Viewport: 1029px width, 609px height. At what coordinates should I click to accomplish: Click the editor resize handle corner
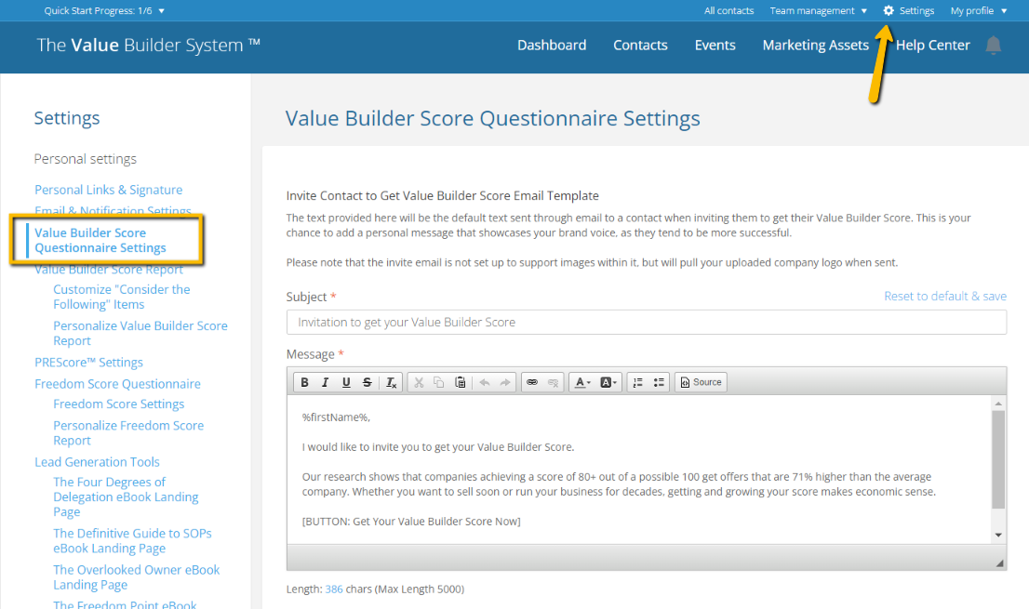[x=999, y=563]
